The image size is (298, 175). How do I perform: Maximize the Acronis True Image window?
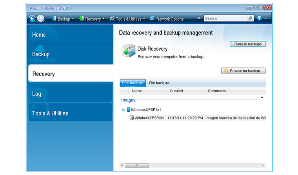click(x=258, y=7)
